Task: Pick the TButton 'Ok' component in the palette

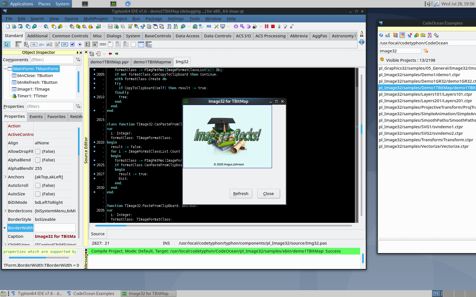Action: point(34,44)
